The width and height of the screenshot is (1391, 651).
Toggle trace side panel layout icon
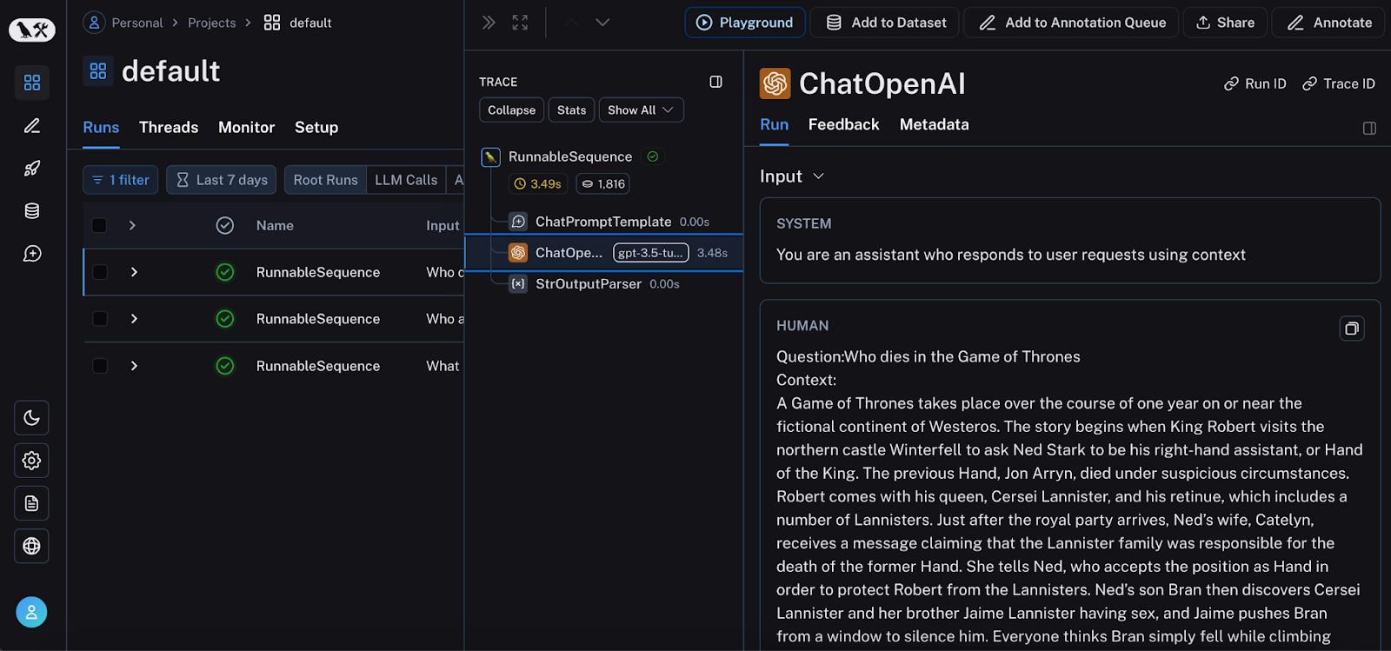point(715,82)
